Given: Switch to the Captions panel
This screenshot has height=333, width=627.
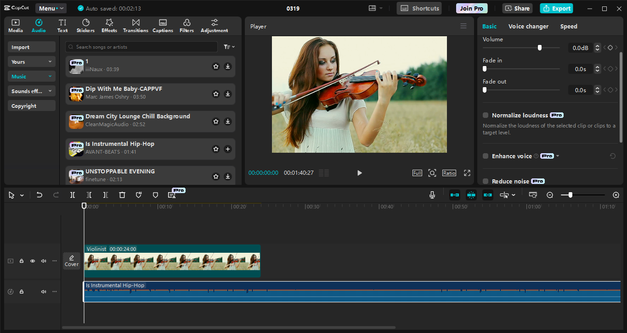Looking at the screenshot, I should click(163, 25).
